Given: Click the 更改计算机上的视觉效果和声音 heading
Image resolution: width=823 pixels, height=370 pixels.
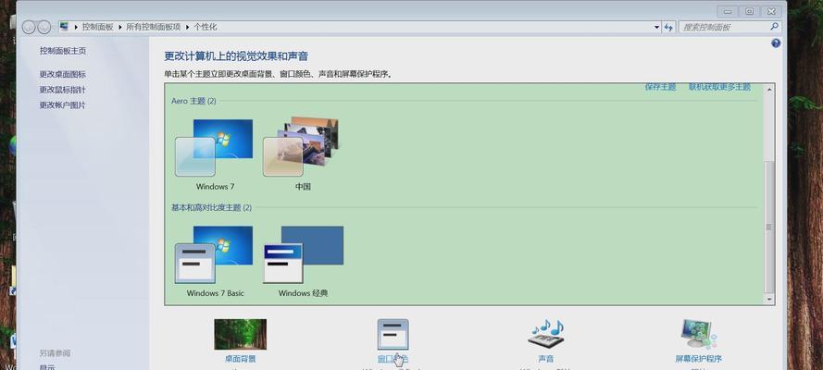Looking at the screenshot, I should tap(236, 56).
